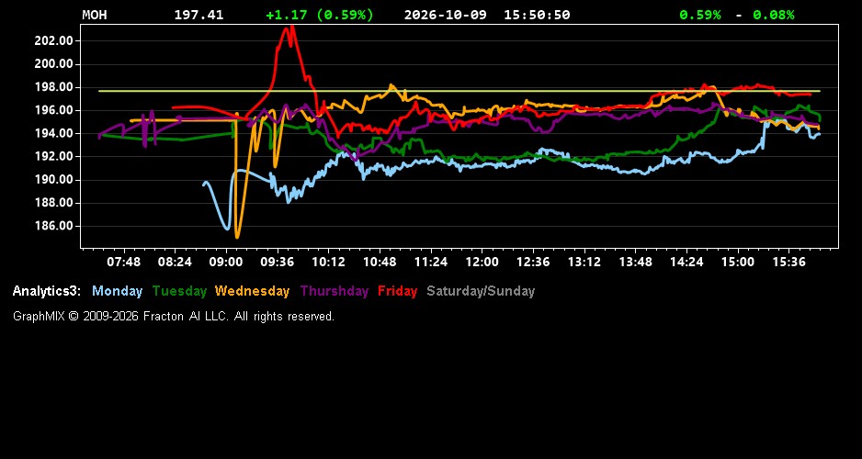Click the 14:24 time axis label
Image resolution: width=862 pixels, height=459 pixels.
point(686,262)
